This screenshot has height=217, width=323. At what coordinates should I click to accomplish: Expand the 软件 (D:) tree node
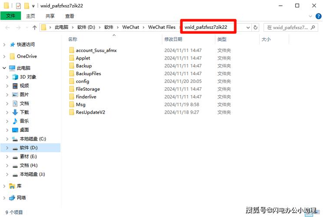pyautogui.click(x=7, y=148)
